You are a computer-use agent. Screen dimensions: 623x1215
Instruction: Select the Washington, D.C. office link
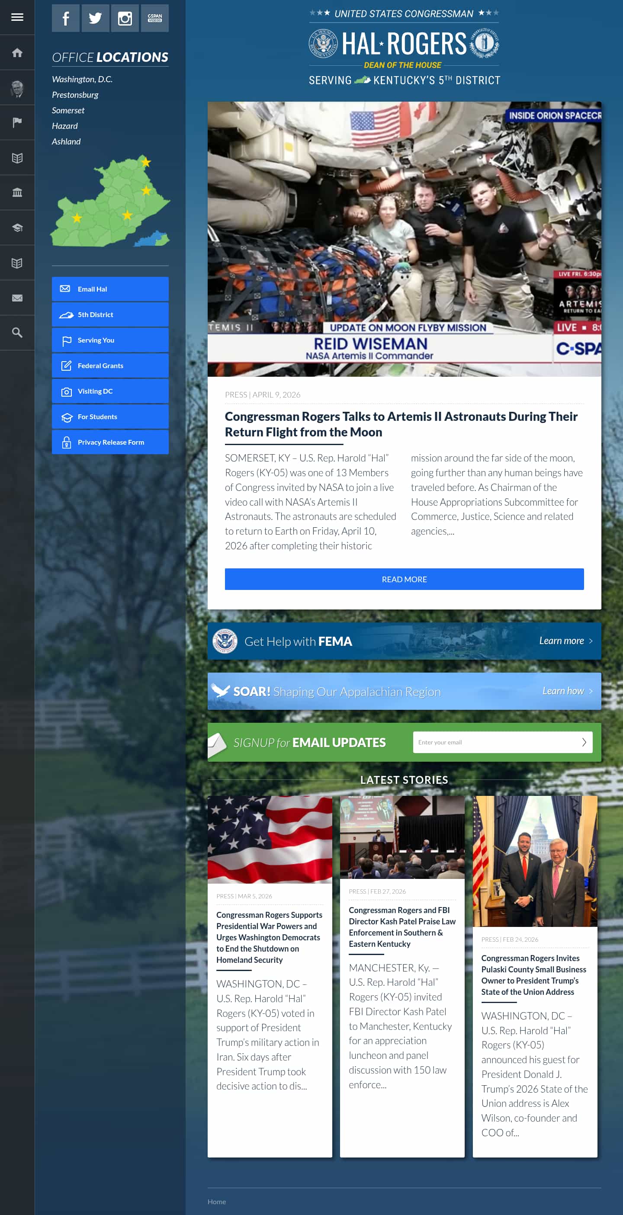coord(82,79)
